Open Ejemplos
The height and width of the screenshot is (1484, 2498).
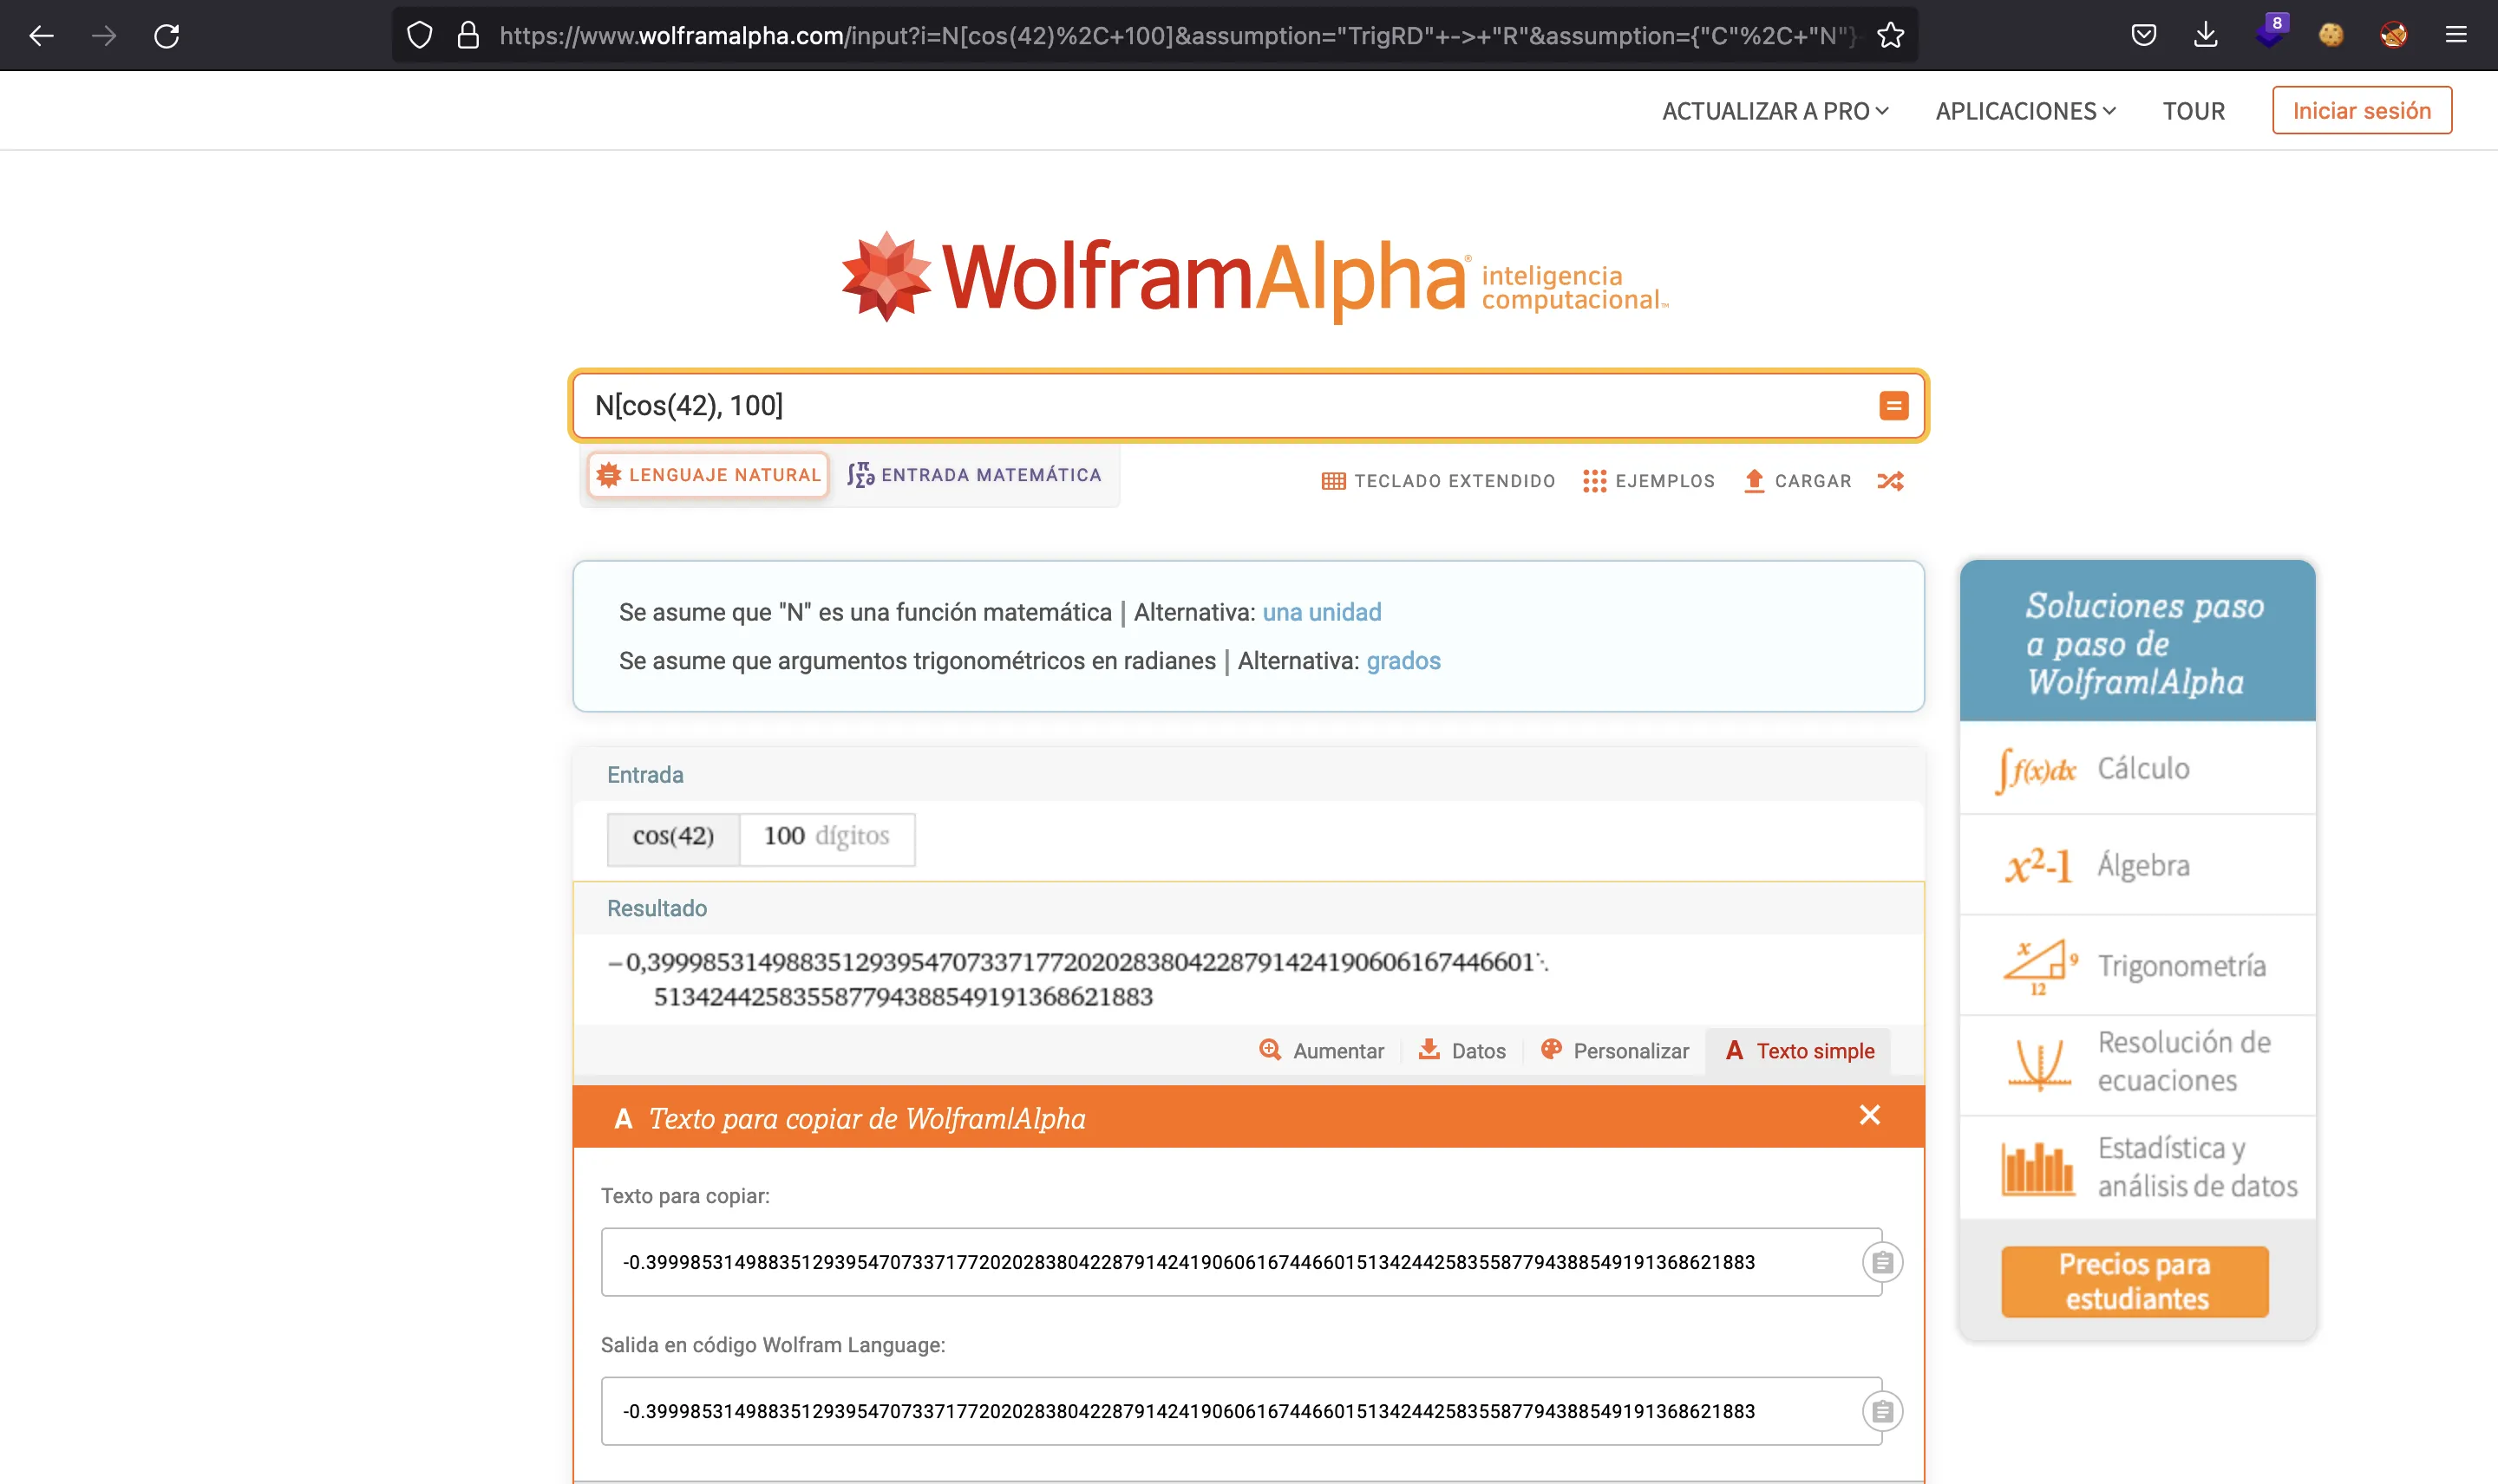click(x=1649, y=481)
